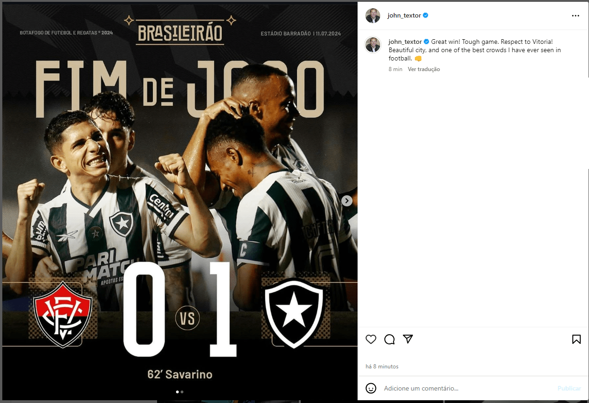Like the post with the heart icon

371,339
